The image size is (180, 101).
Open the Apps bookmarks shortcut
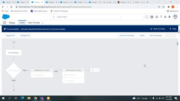coord(5,11)
